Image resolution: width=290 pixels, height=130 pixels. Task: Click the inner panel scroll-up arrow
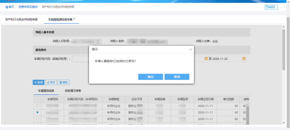(x=284, y=27)
